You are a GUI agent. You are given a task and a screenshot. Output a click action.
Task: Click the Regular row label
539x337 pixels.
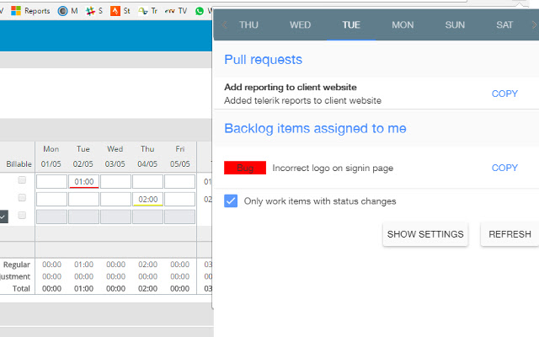click(x=17, y=265)
